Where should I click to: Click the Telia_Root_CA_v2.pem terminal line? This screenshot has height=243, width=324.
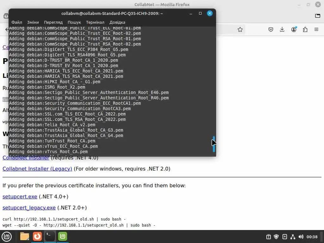click(x=52, y=125)
